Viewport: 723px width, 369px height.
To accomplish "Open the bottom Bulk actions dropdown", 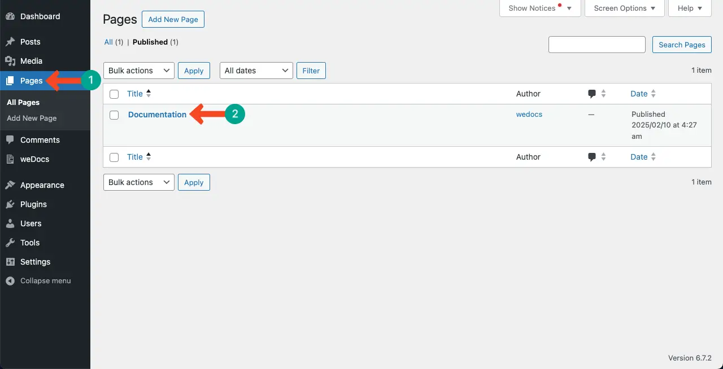I will [x=139, y=182].
